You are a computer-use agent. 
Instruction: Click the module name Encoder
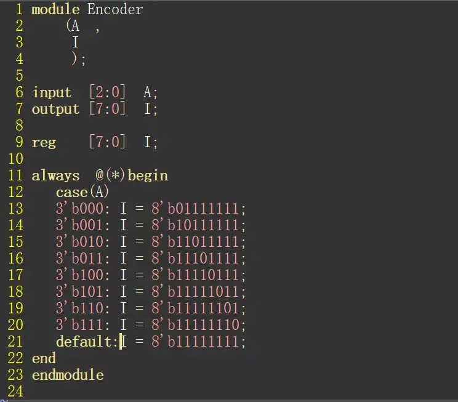pos(115,9)
